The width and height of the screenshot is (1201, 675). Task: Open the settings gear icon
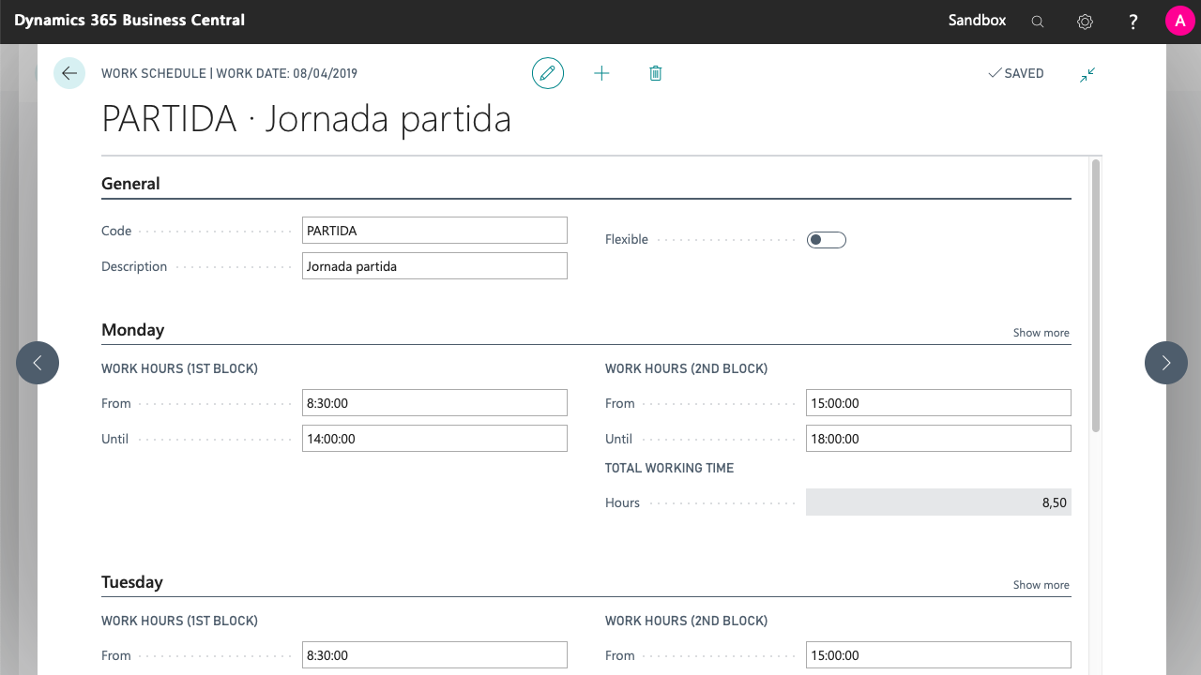1085,22
